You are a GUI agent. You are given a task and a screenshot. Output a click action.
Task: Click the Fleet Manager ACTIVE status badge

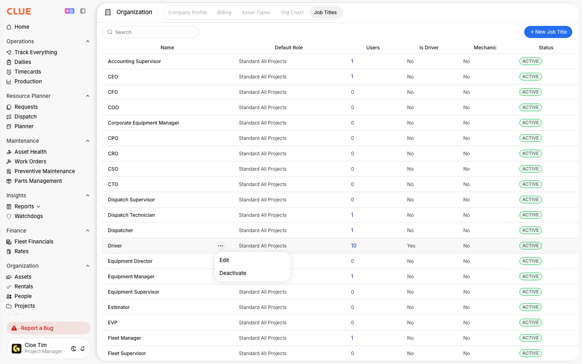[x=531, y=338]
